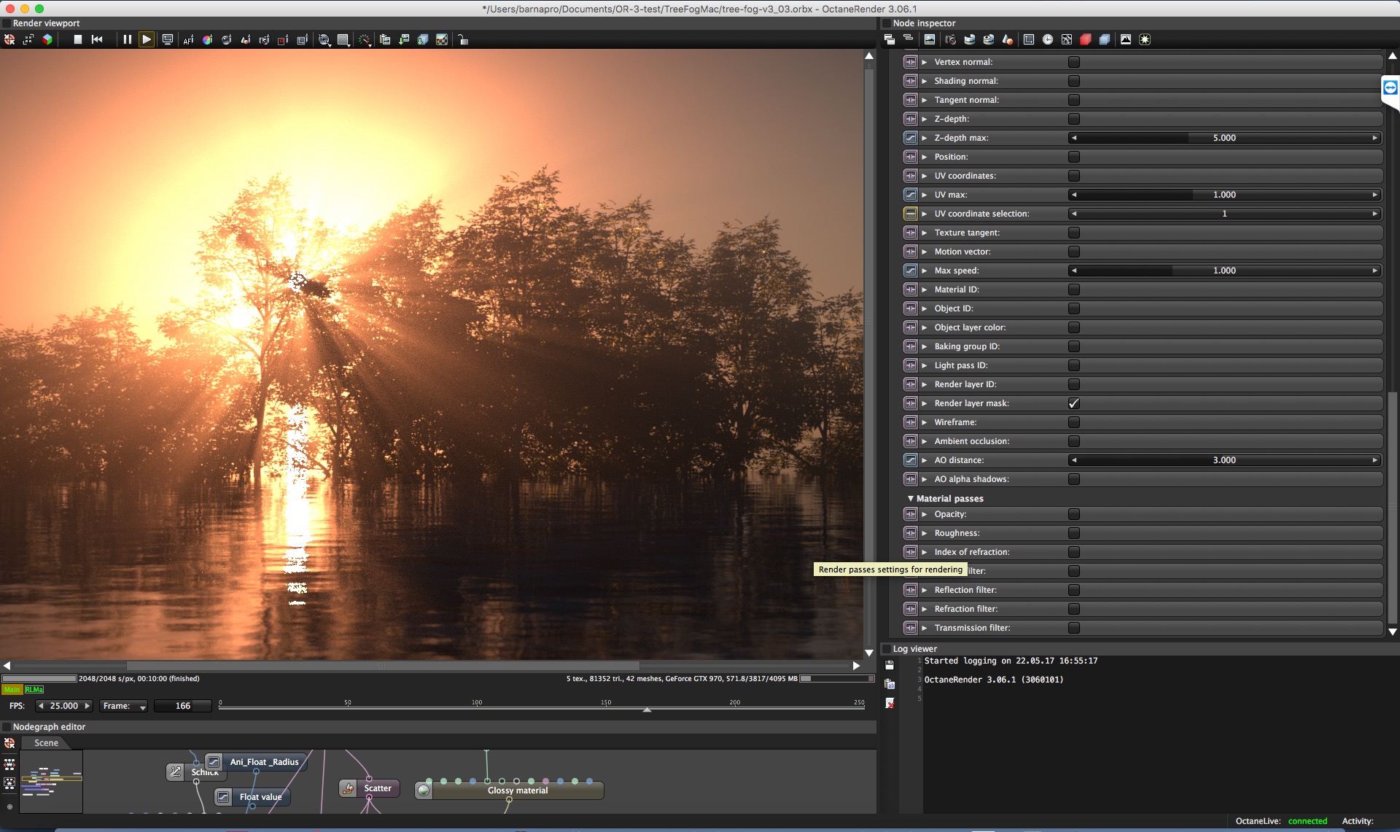Select the white balance color picker

[x=207, y=40]
